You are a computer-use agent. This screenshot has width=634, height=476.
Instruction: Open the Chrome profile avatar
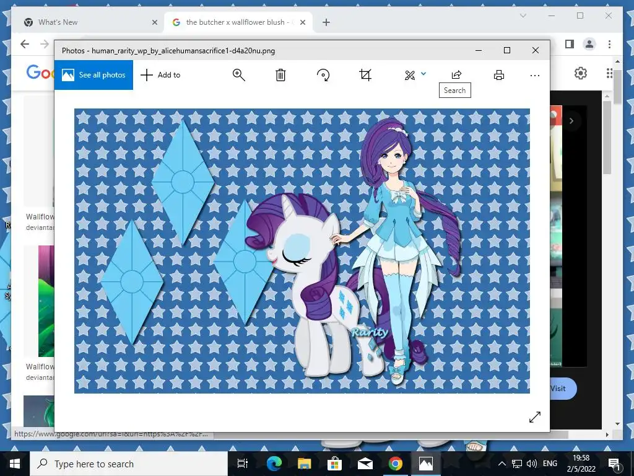pos(589,44)
